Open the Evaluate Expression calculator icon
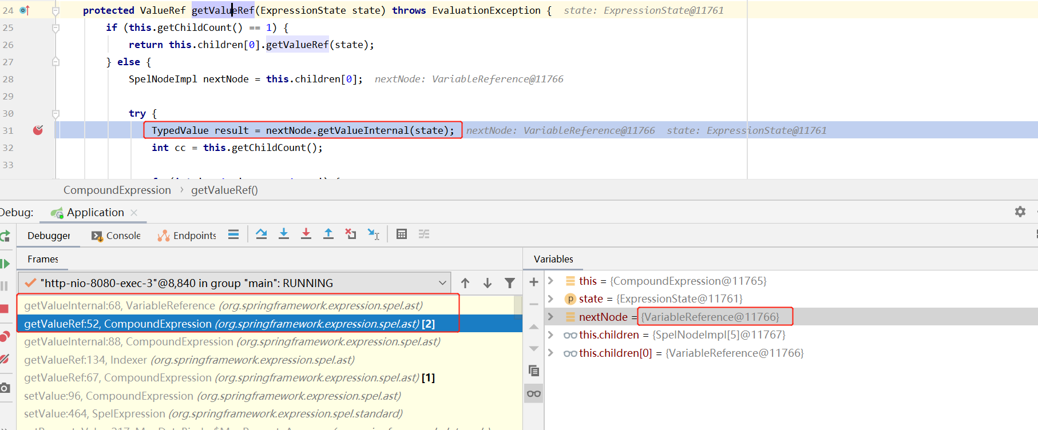Image resolution: width=1038 pixels, height=430 pixels. (x=402, y=234)
